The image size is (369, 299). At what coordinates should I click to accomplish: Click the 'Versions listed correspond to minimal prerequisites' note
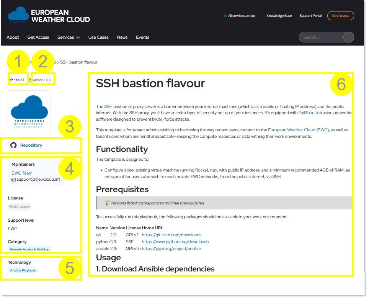click(x=157, y=203)
